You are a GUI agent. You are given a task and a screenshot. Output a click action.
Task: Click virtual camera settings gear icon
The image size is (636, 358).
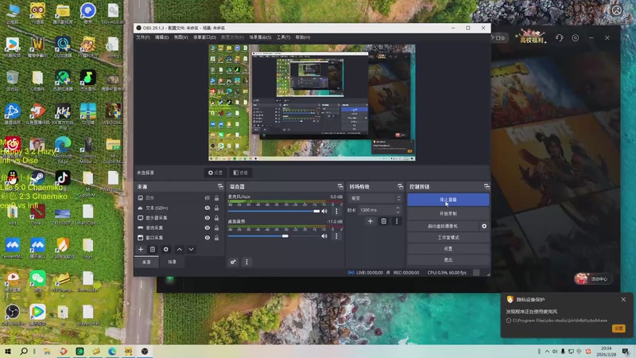click(484, 226)
